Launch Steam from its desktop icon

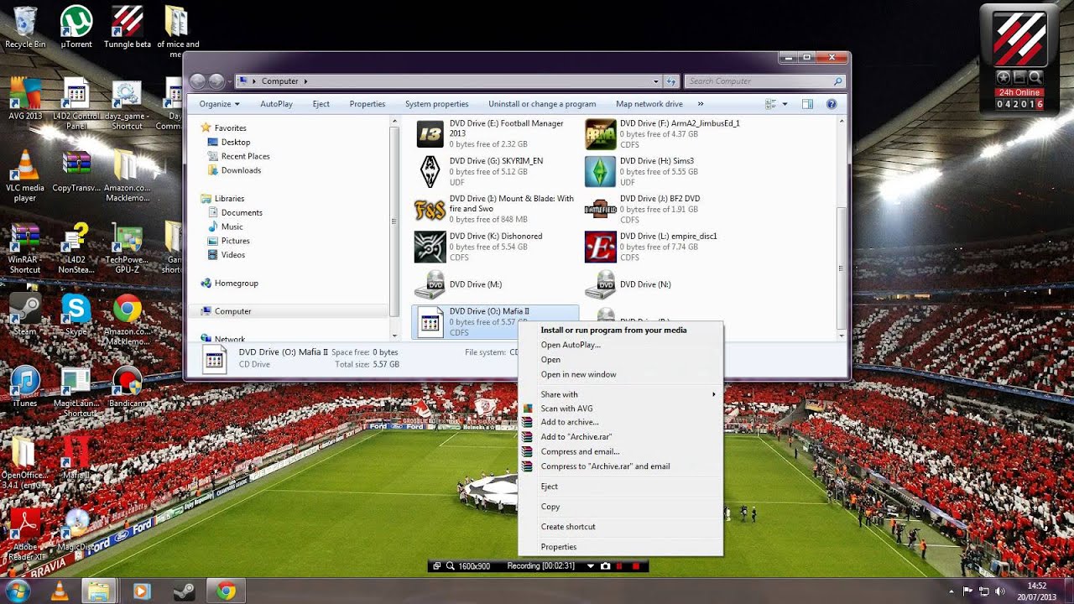tap(25, 314)
